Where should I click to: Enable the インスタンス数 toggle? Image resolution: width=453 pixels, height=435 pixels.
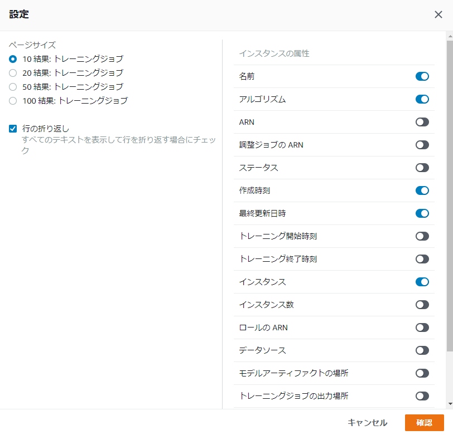coord(422,305)
